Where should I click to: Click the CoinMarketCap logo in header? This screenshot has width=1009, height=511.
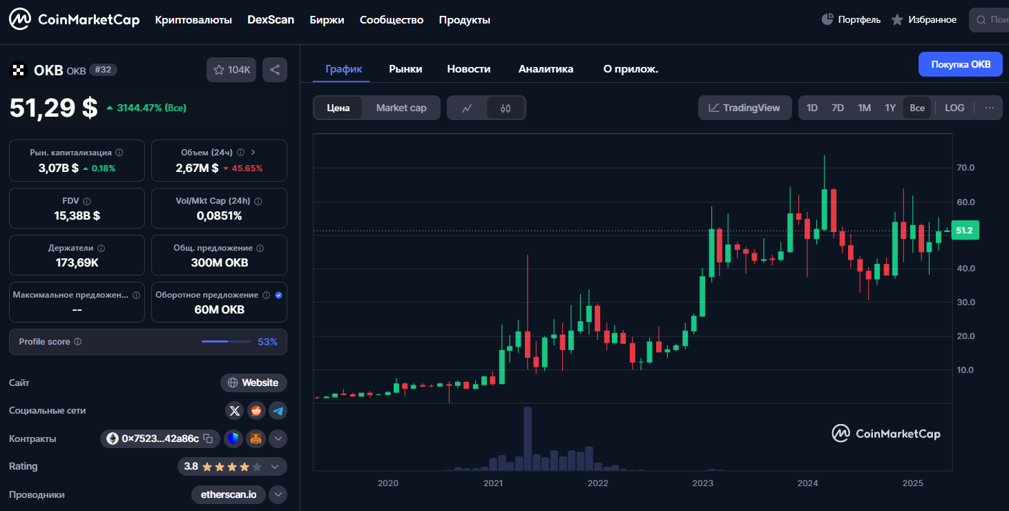(x=75, y=20)
